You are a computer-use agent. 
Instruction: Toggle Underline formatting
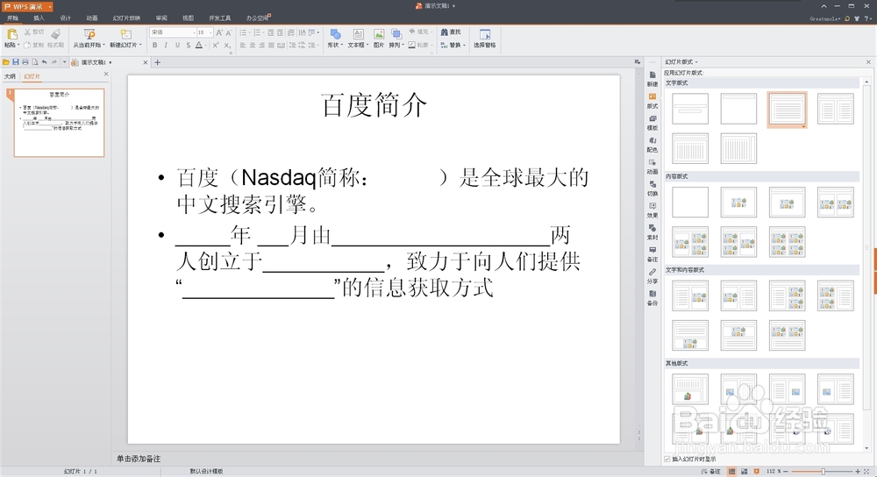point(177,46)
